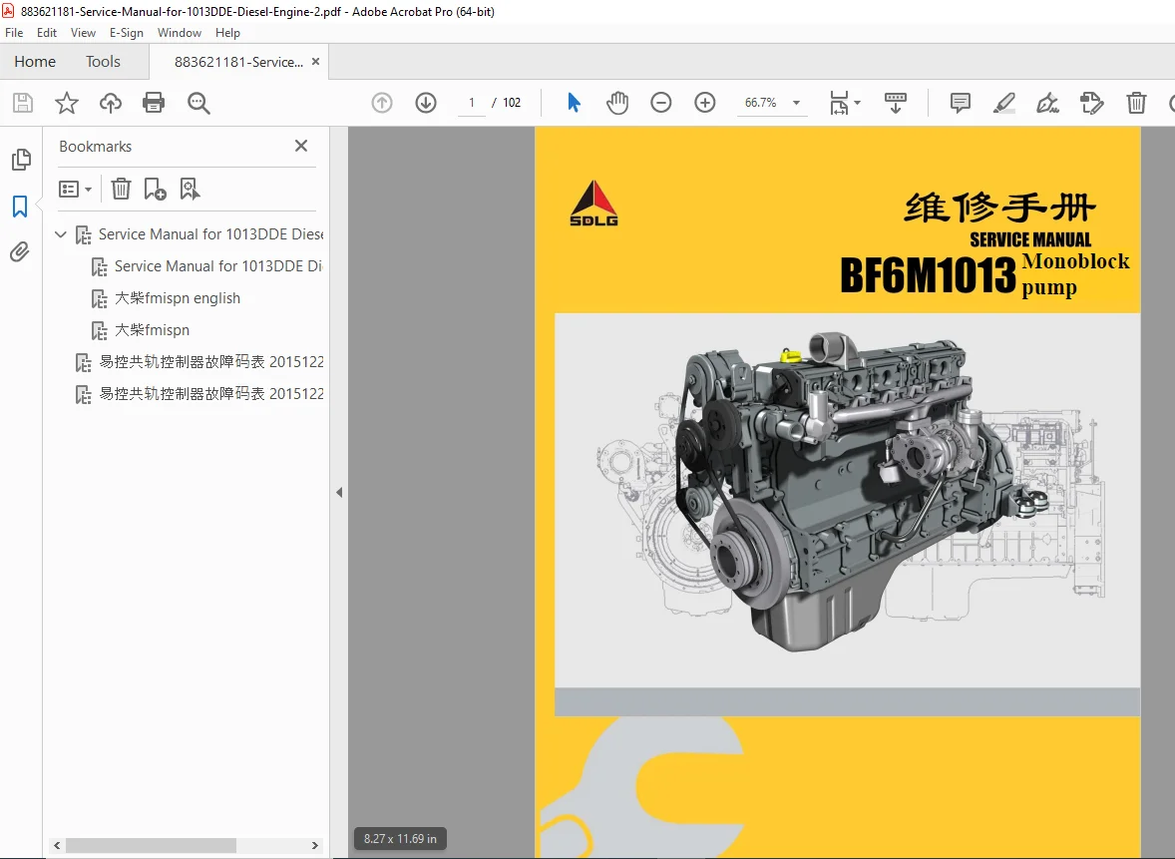Viewport: 1175px width, 859px height.
Task: Select the arrow selection tool
Action: click(574, 103)
